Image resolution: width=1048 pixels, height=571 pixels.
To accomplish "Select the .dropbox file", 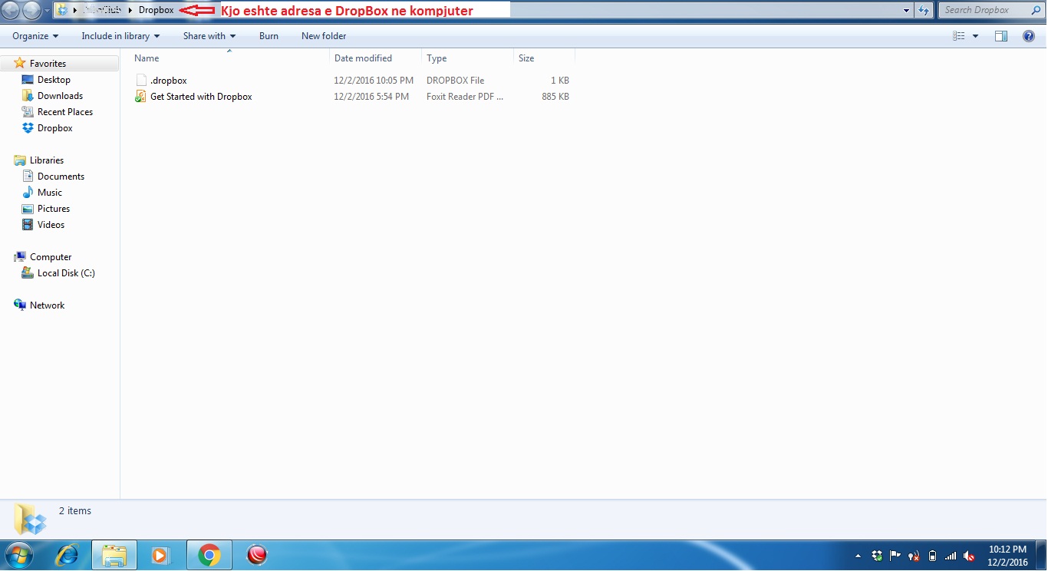I will point(168,81).
